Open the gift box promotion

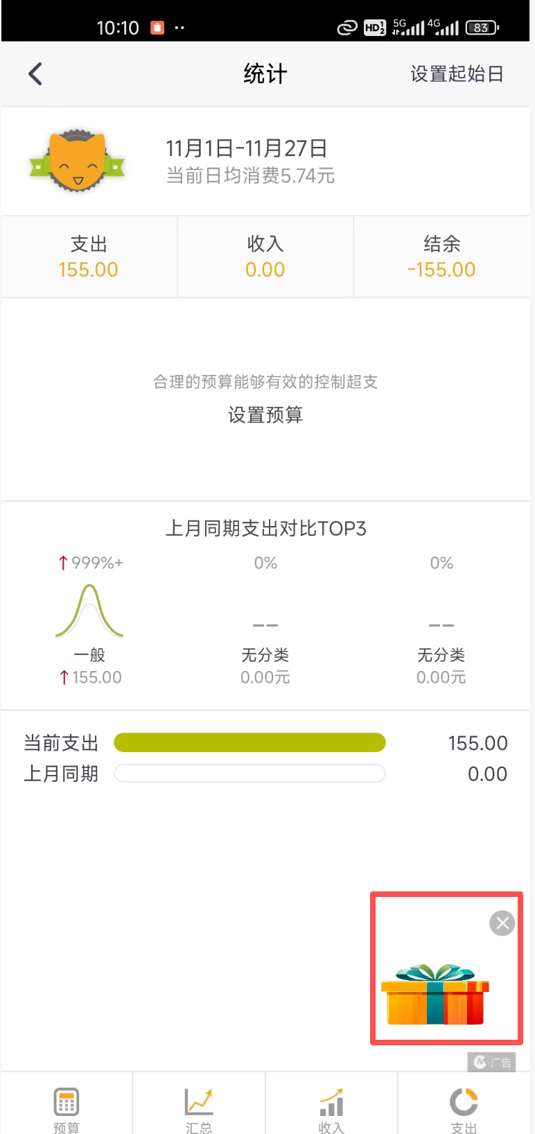point(435,994)
